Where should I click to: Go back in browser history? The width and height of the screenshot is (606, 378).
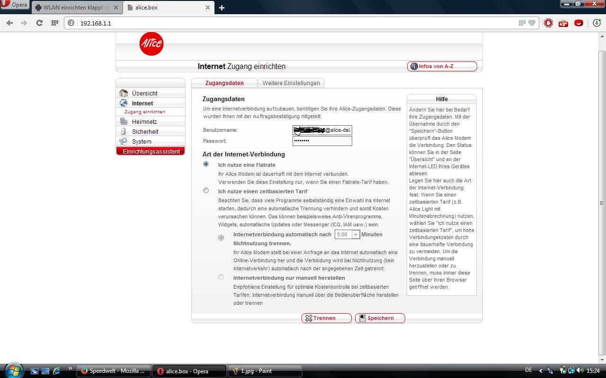[9, 23]
